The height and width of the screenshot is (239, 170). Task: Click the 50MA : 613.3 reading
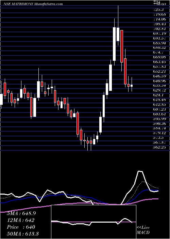click(x=22, y=234)
